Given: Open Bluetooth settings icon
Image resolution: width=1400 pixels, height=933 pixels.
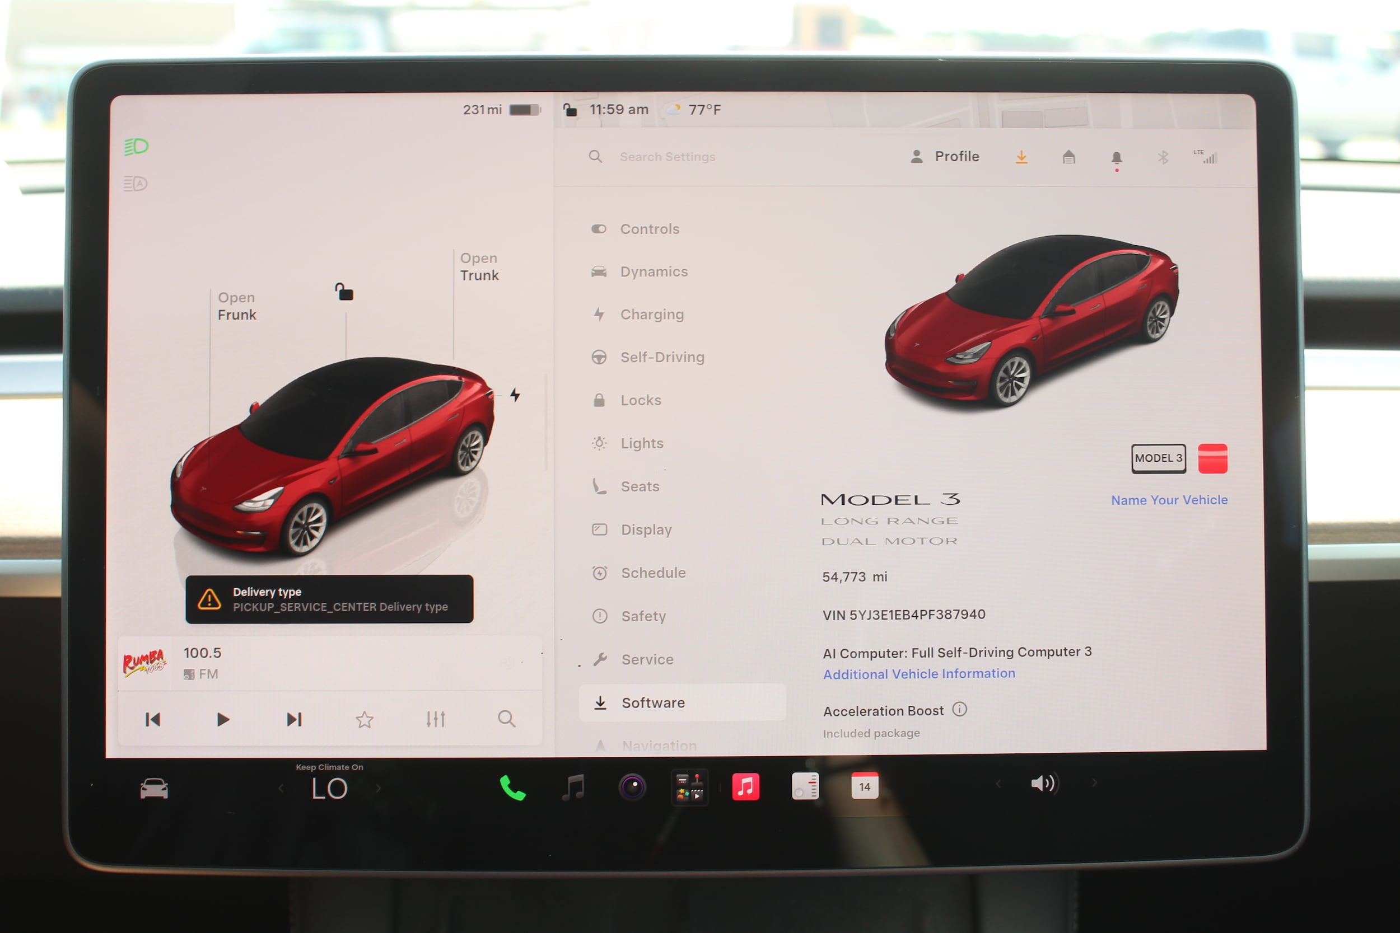Looking at the screenshot, I should point(1163,158).
